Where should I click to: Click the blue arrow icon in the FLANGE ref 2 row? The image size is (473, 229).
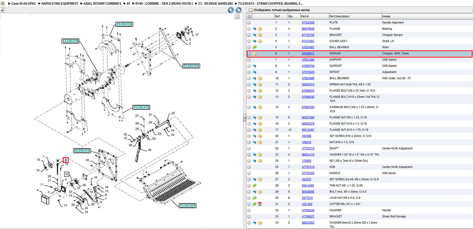coord(254,29)
